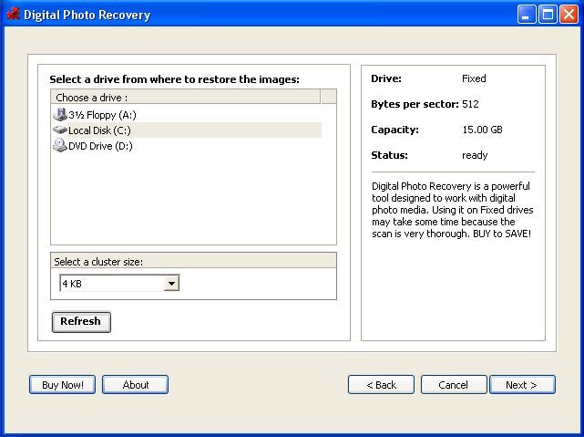Click the Bytes per sector value 512
584x437 pixels.
(470, 104)
